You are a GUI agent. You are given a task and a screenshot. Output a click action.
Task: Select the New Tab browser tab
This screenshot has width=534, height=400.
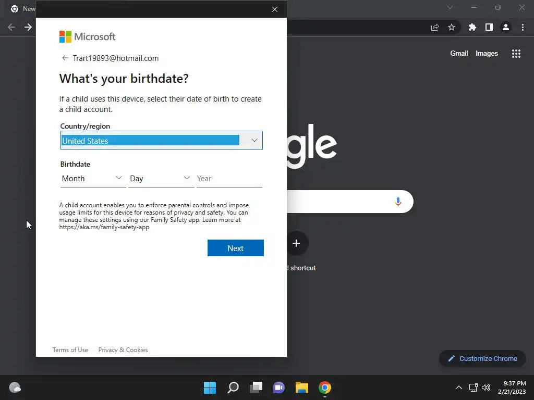(x=22, y=8)
